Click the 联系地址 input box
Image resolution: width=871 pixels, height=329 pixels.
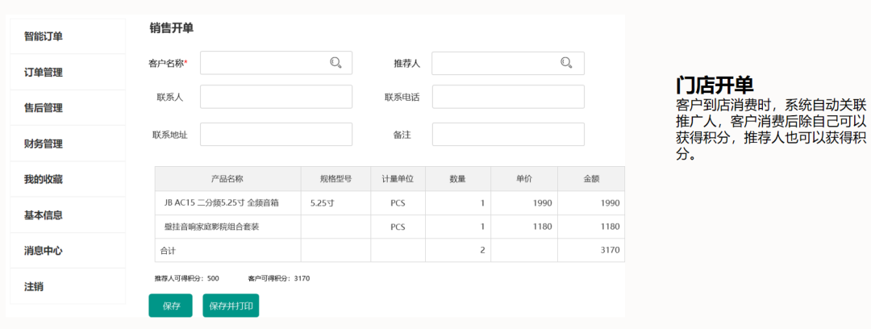coord(276,135)
